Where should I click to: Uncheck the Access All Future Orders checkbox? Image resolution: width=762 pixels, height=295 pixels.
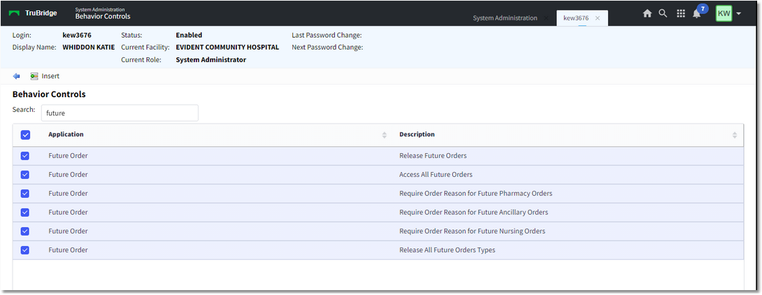(25, 175)
